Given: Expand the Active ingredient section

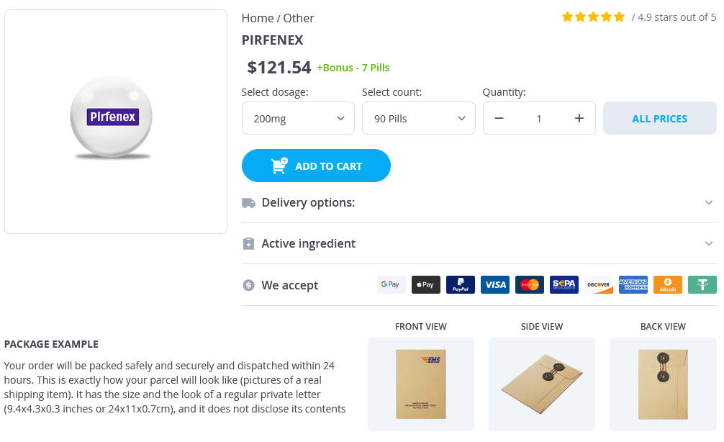Looking at the screenshot, I should (x=479, y=244).
